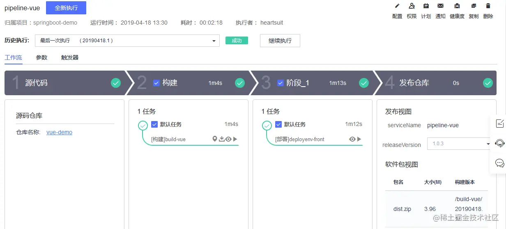Click the [部署]deployenv-front task label
The width and height of the screenshot is (506, 229).
pyautogui.click(x=300, y=140)
